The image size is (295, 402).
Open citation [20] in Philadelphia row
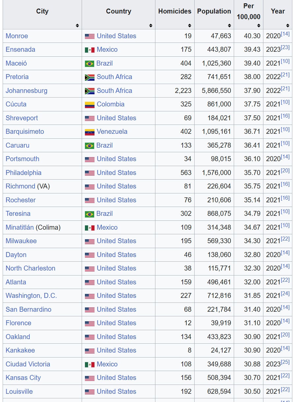click(x=285, y=171)
